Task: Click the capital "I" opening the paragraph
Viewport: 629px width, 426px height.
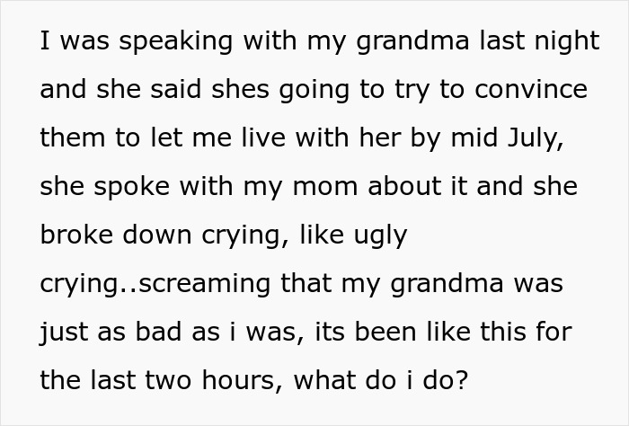Action: click(45, 44)
